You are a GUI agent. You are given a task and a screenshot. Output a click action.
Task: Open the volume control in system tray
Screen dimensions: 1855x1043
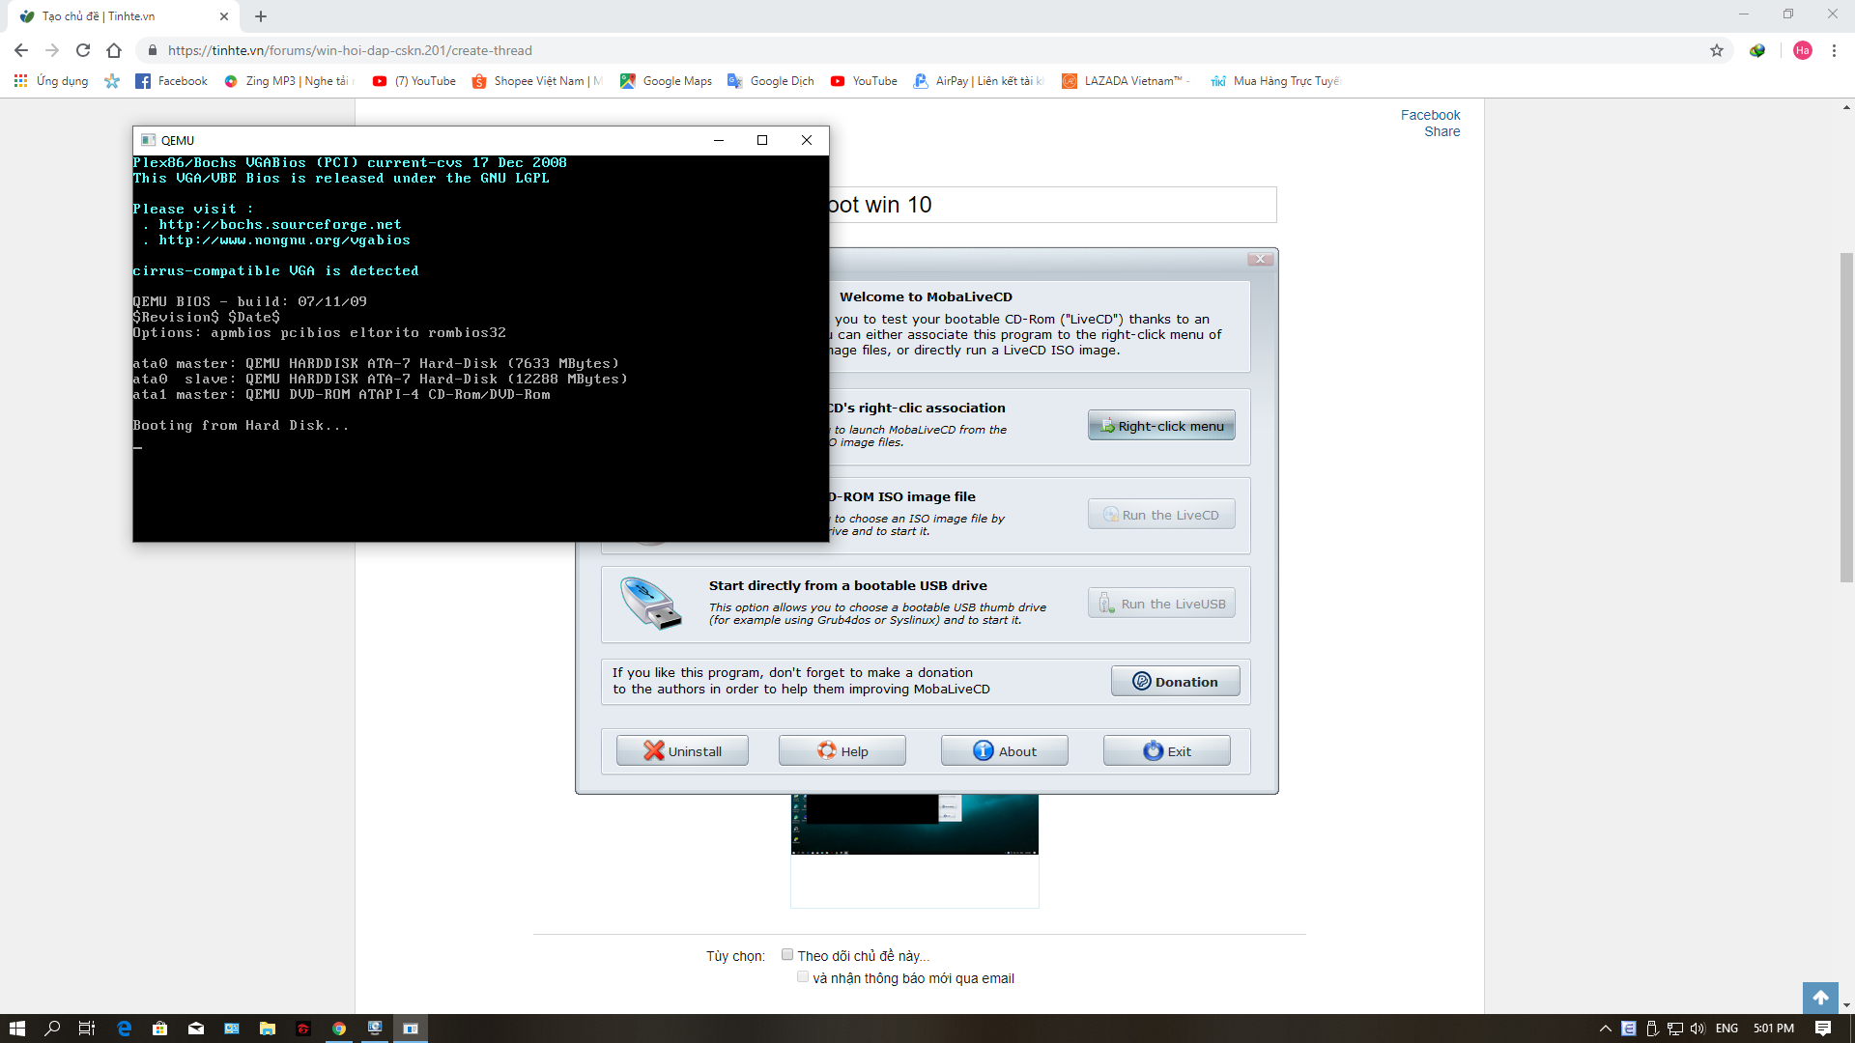(x=1698, y=1029)
